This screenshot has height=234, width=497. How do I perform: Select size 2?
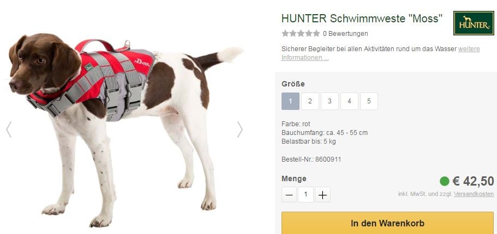(x=310, y=101)
